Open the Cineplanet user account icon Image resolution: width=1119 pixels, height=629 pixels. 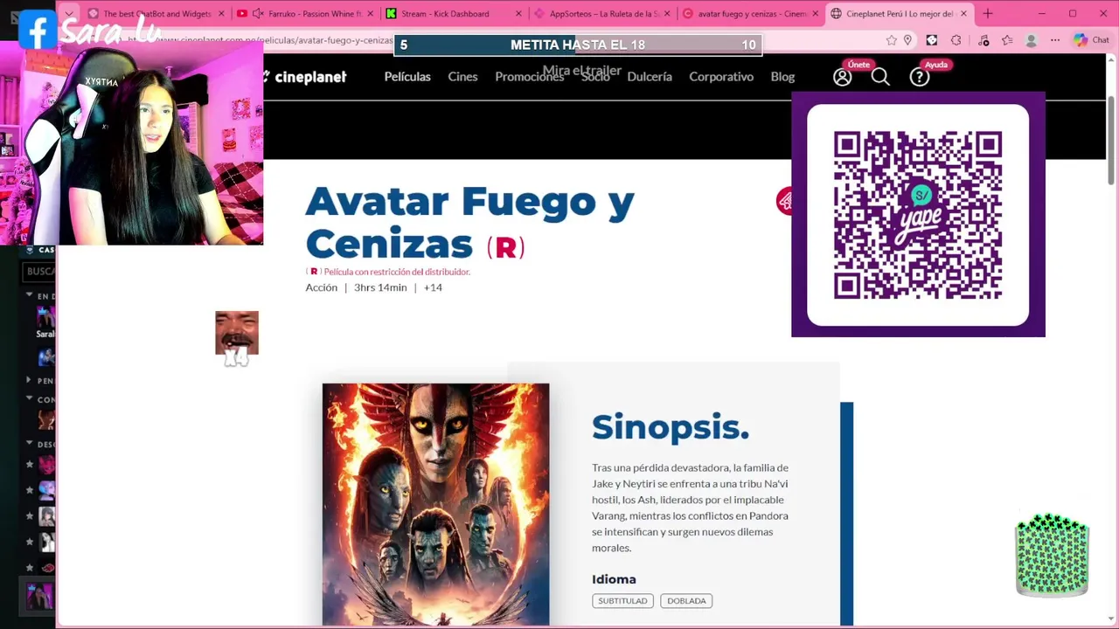[842, 77]
